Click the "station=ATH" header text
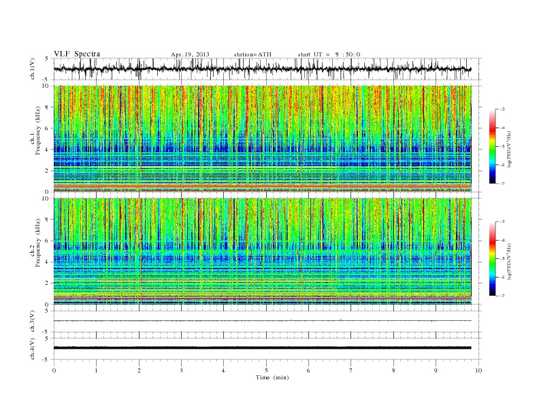Image resolution: width=539 pixels, height=416 pixels. pyautogui.click(x=252, y=54)
